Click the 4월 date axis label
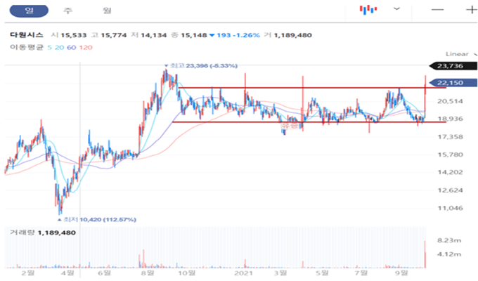 tap(67, 273)
